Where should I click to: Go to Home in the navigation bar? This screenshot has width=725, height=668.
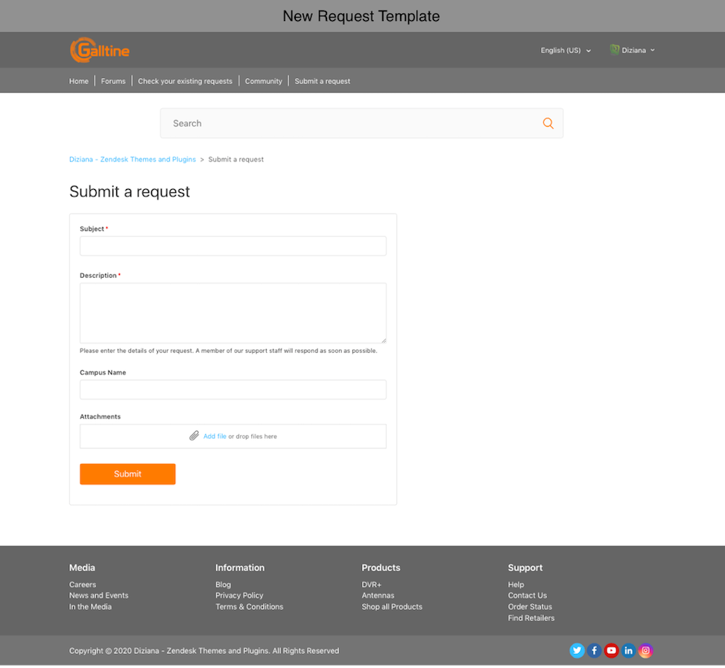tap(78, 81)
